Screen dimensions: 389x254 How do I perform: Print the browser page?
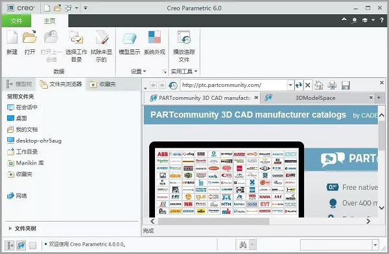tap(332, 86)
